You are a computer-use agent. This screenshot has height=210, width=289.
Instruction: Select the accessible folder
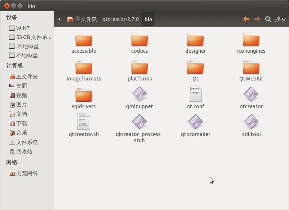tap(84, 40)
